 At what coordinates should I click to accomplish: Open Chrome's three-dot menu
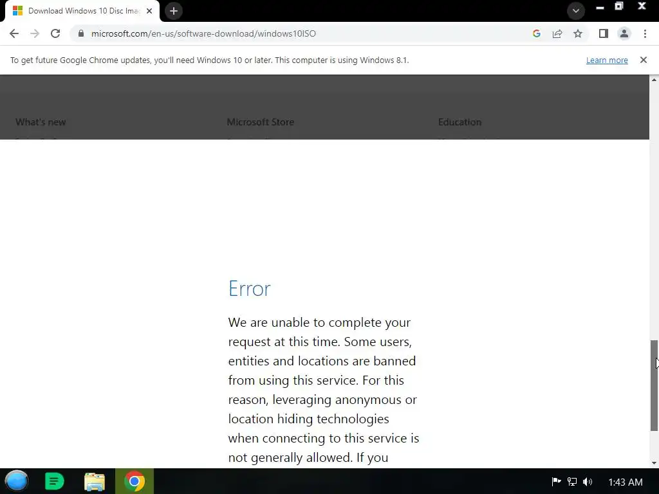click(645, 33)
